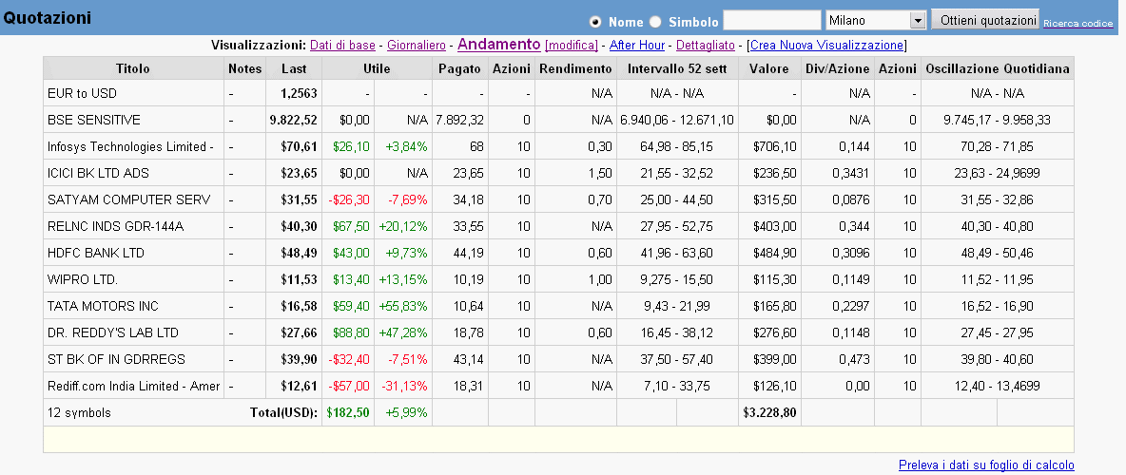This screenshot has height=475, width=1126.
Task: Click the $706,10 value cell
Action: [775, 146]
